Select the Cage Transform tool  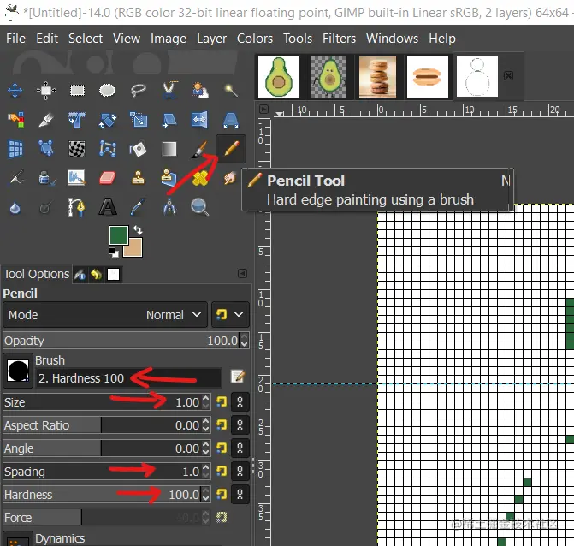[x=108, y=149]
